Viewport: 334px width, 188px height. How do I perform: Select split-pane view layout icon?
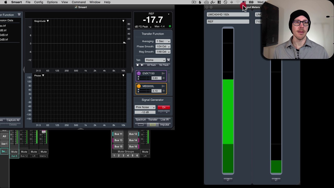[x=153, y=125]
